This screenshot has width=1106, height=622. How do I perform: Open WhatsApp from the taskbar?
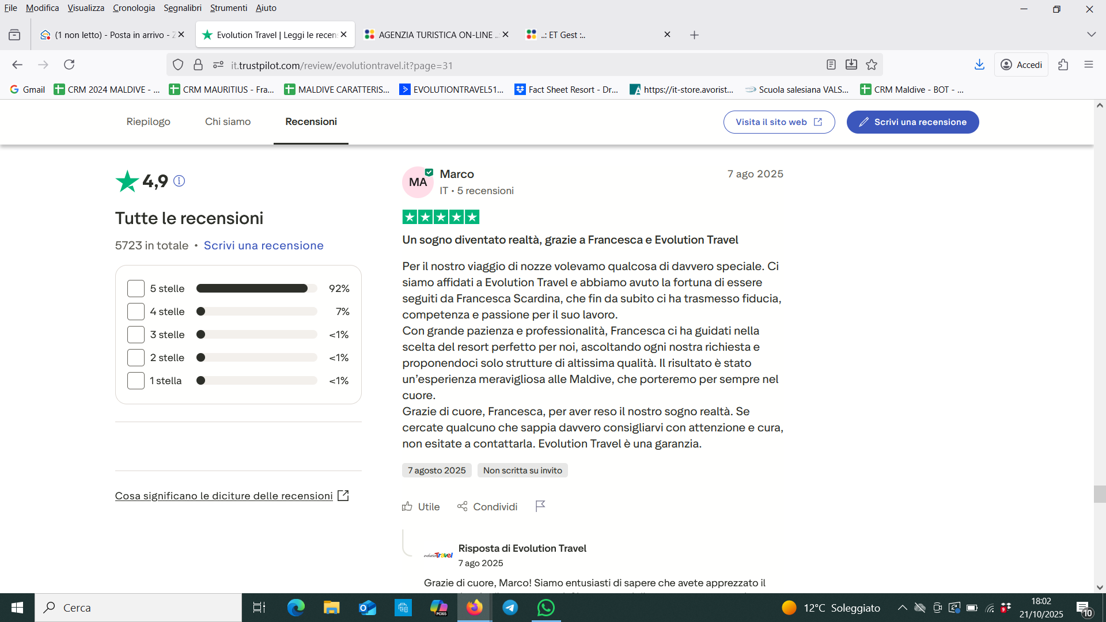(546, 608)
